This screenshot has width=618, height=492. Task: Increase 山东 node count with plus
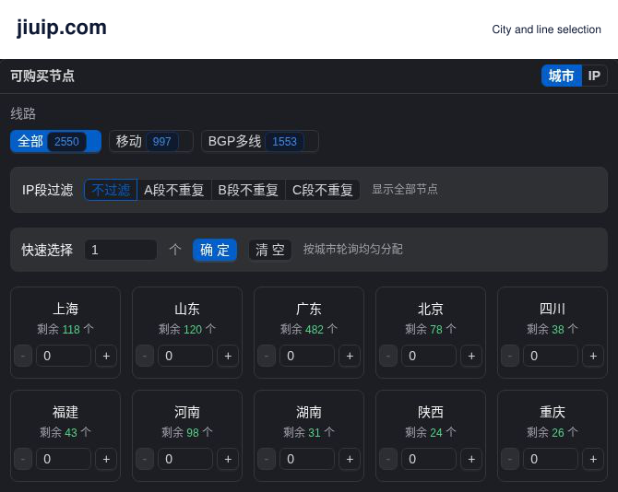(228, 356)
